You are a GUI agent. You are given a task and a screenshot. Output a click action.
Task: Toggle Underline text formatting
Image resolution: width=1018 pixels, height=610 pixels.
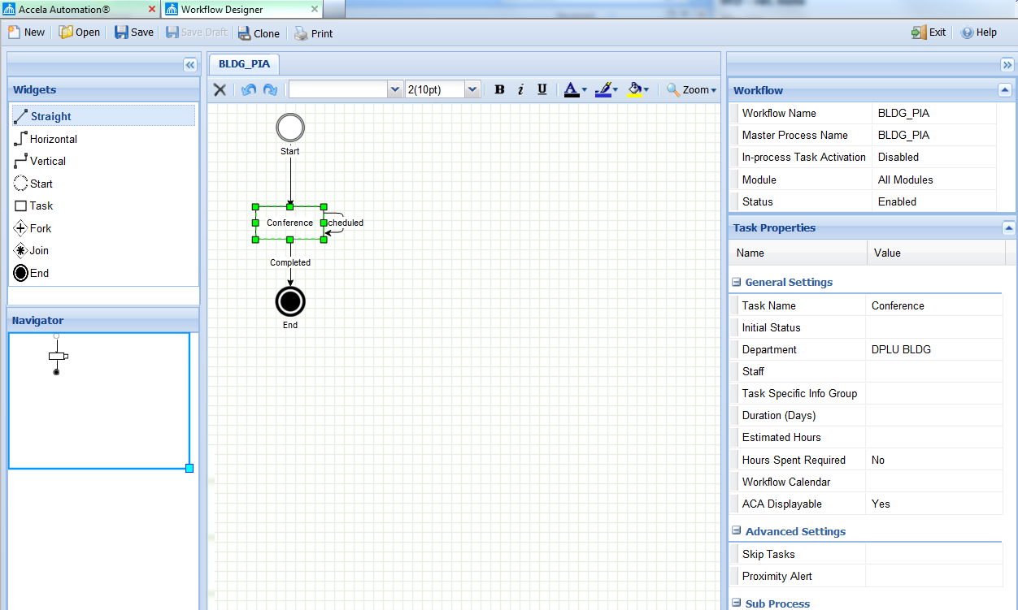pos(542,89)
